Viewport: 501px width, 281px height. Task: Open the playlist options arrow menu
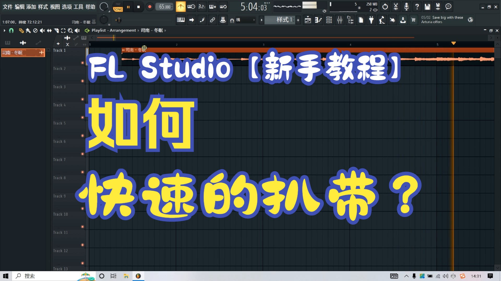tap(4, 30)
